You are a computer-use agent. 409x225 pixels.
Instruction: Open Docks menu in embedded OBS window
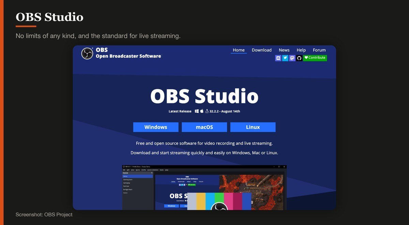pos(138,170)
